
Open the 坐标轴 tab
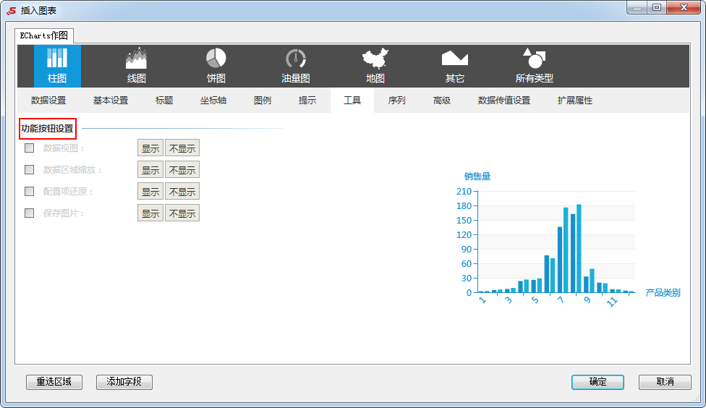coord(213,100)
